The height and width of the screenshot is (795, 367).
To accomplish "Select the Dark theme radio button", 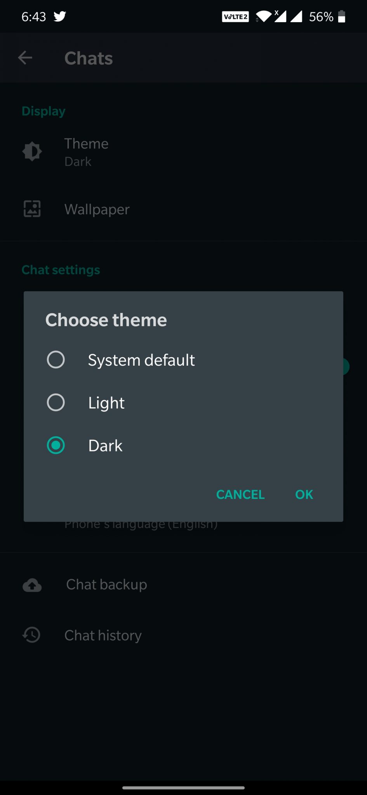I will (56, 445).
